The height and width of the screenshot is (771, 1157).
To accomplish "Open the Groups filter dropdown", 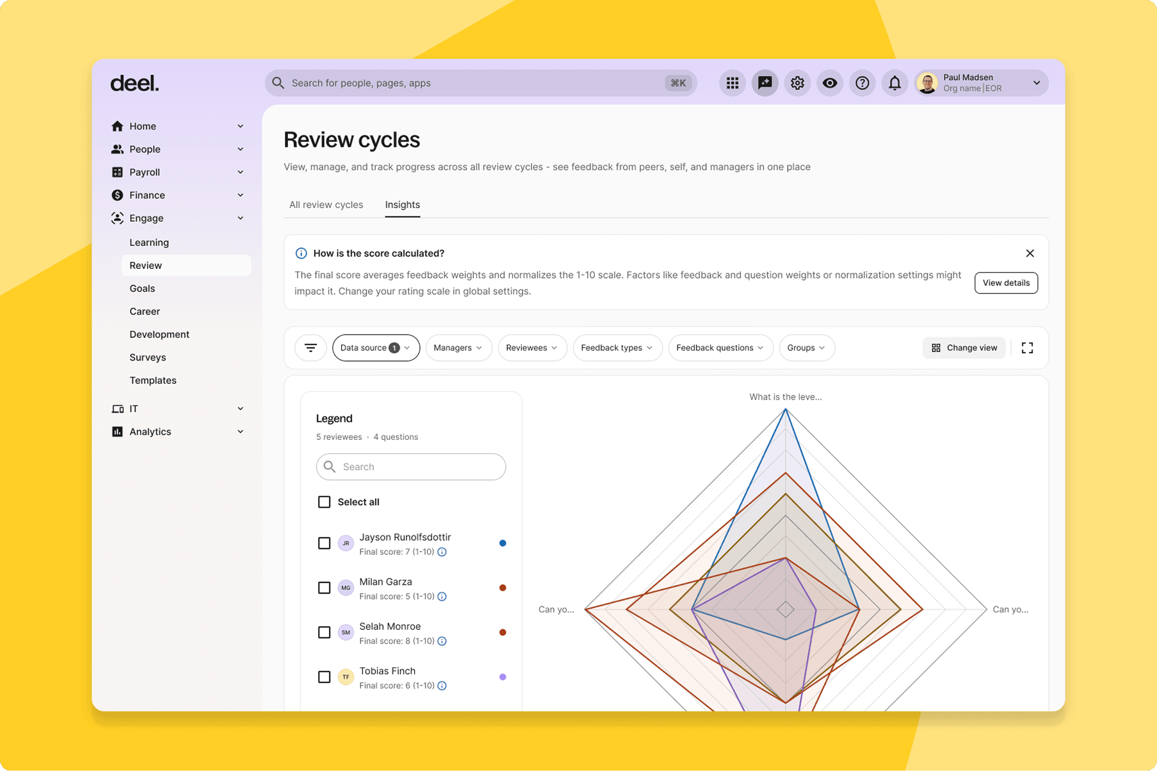I will [807, 348].
